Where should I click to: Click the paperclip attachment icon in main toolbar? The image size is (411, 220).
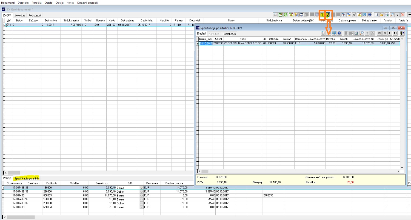pyautogui.click(x=354, y=15)
